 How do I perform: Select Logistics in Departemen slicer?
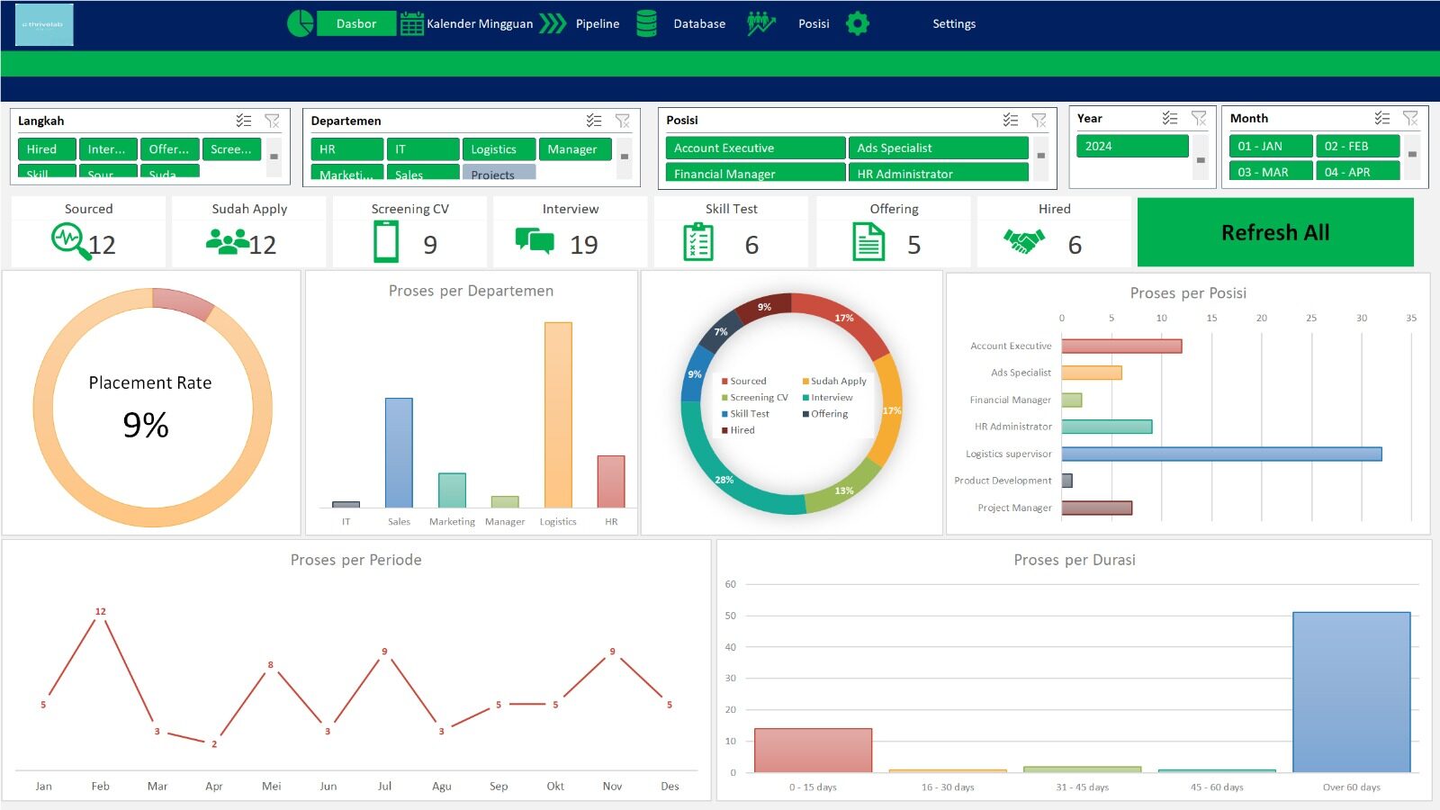[x=499, y=149]
